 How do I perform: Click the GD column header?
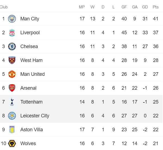145,7
